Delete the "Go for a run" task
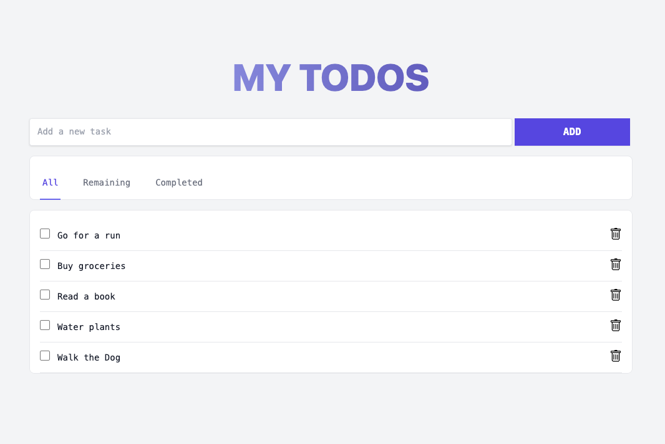665x444 pixels. tap(616, 234)
